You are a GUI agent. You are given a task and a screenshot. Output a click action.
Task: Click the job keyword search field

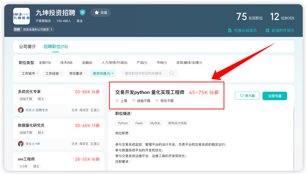click(149, 73)
